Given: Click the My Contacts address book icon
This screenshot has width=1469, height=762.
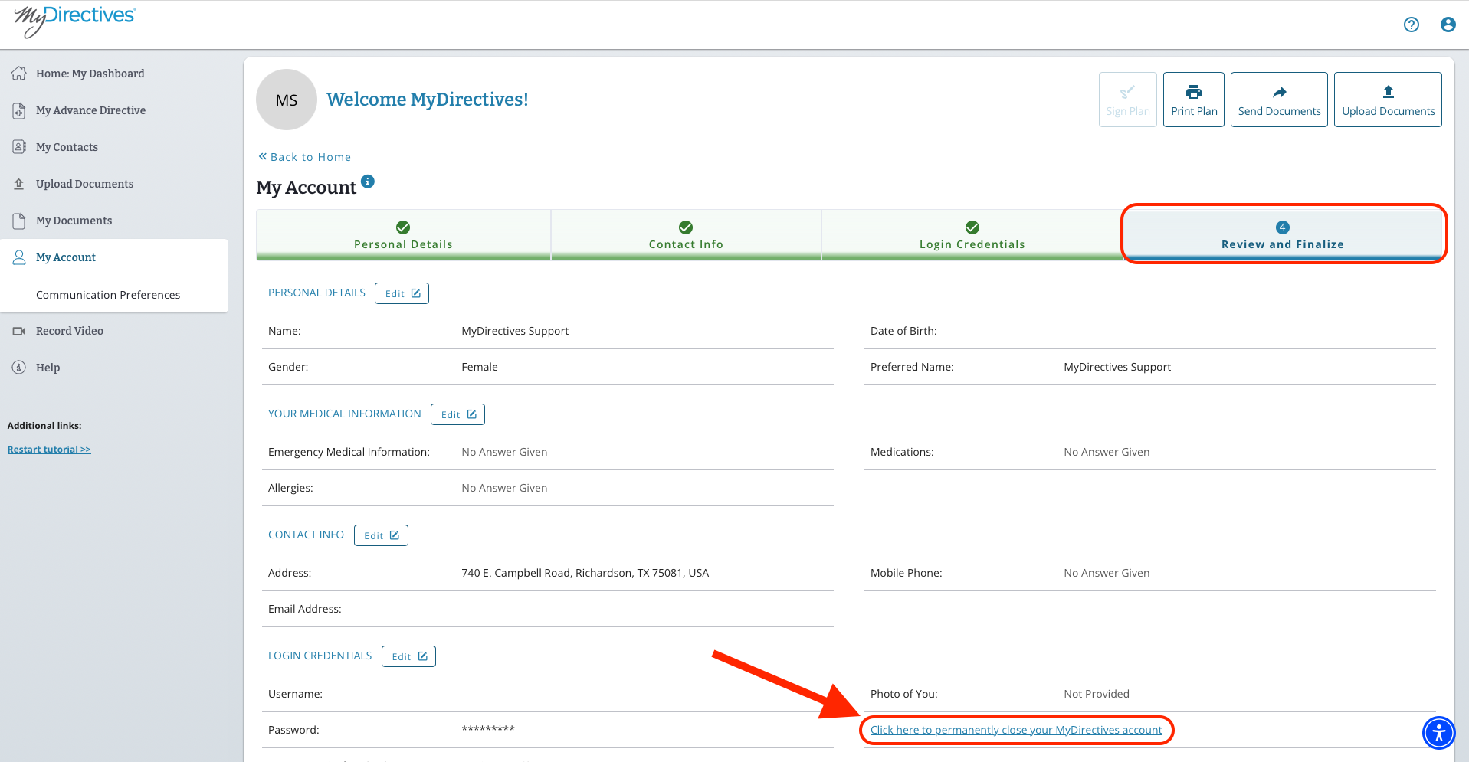Looking at the screenshot, I should tap(19, 146).
